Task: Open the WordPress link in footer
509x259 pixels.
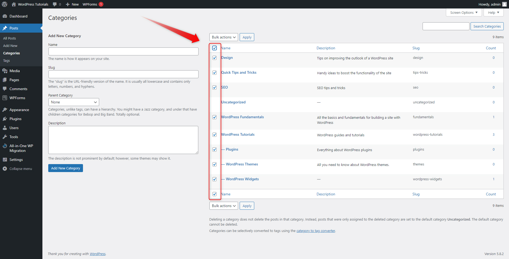Action: 98,254
